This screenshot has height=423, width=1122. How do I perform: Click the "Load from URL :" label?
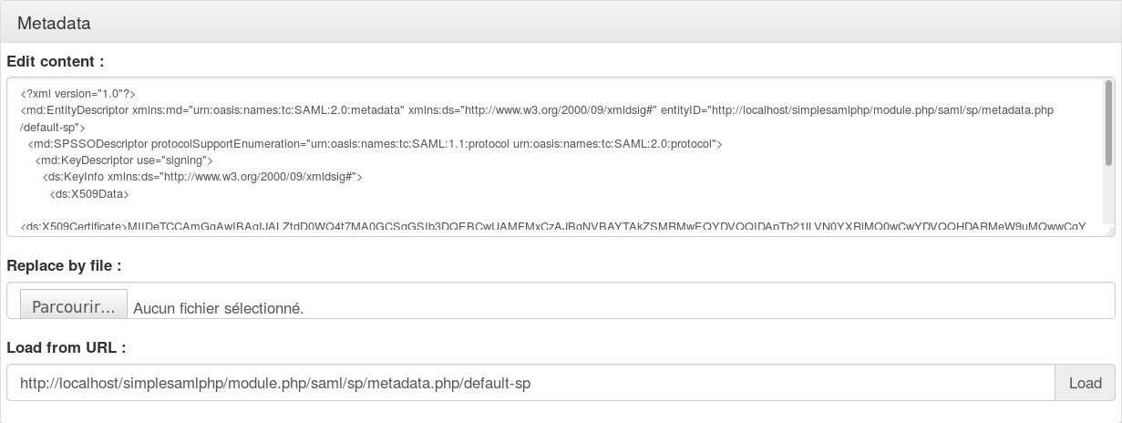click(66, 348)
